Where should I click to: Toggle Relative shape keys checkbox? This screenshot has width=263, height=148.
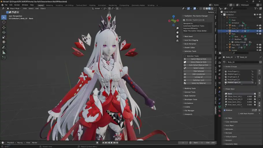pos(225,110)
